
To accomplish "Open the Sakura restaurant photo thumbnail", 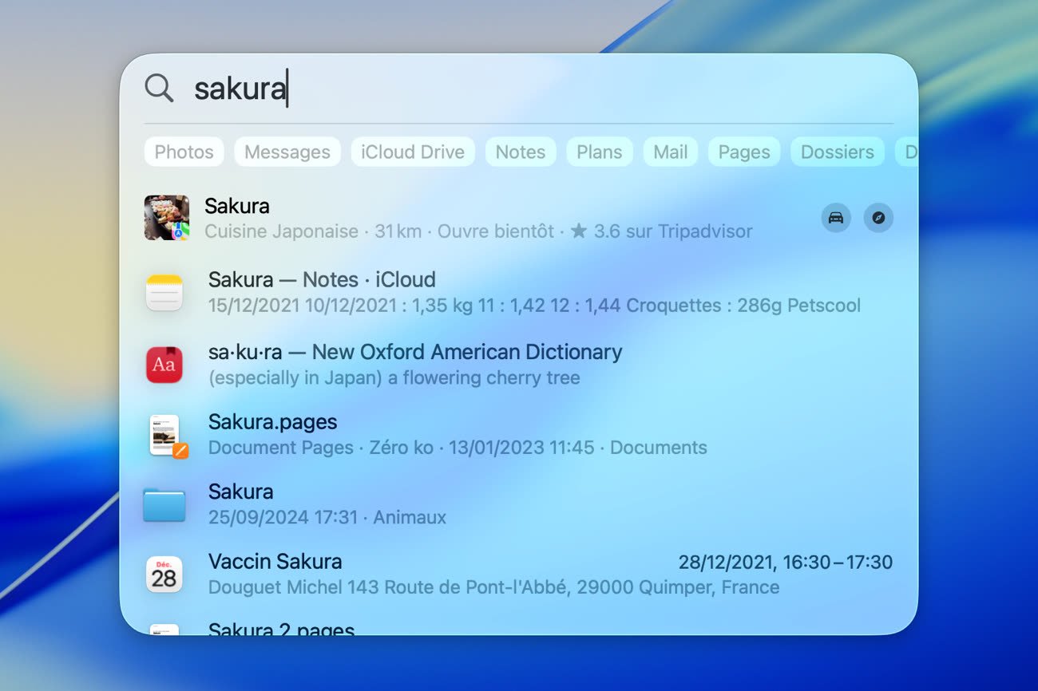I will 167,218.
